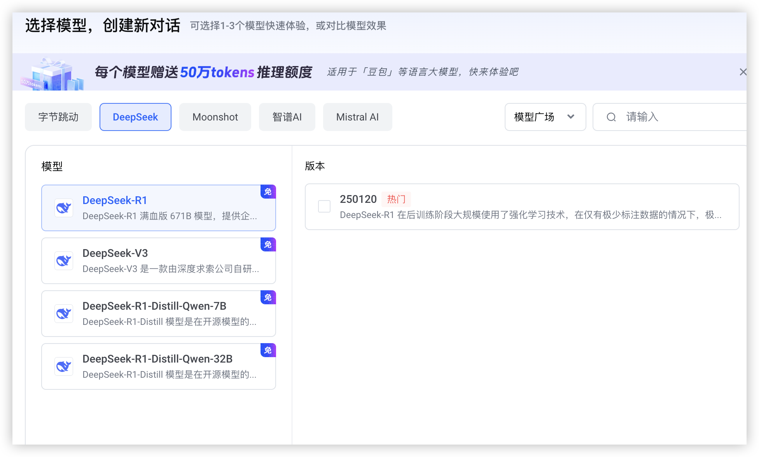Select the 智谱AI provider tab
This screenshot has height=457, width=759.
pos(287,117)
